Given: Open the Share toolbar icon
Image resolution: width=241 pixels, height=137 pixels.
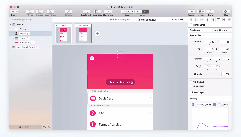Looking at the screenshot, I should pos(210,12).
